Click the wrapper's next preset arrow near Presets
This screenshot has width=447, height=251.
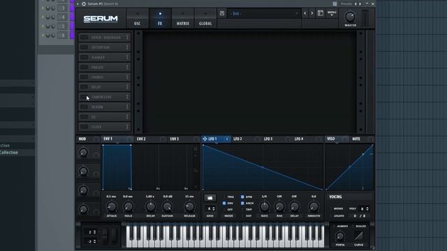360,3
